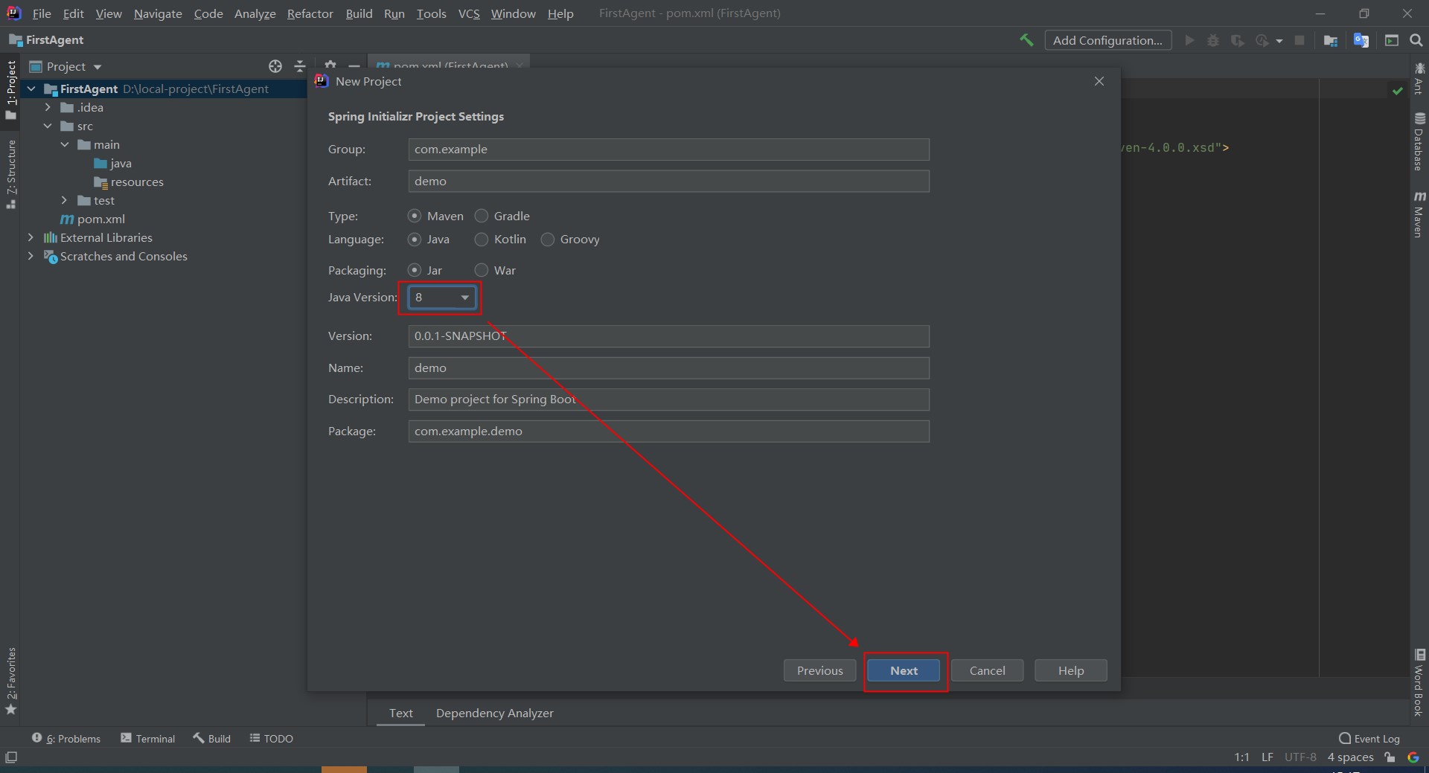Expand Scratches and Consoles node
Viewport: 1429px width, 773px height.
31,256
